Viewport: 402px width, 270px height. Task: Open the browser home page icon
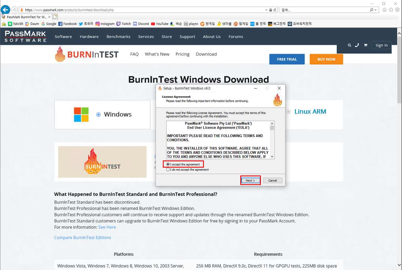pos(385,10)
